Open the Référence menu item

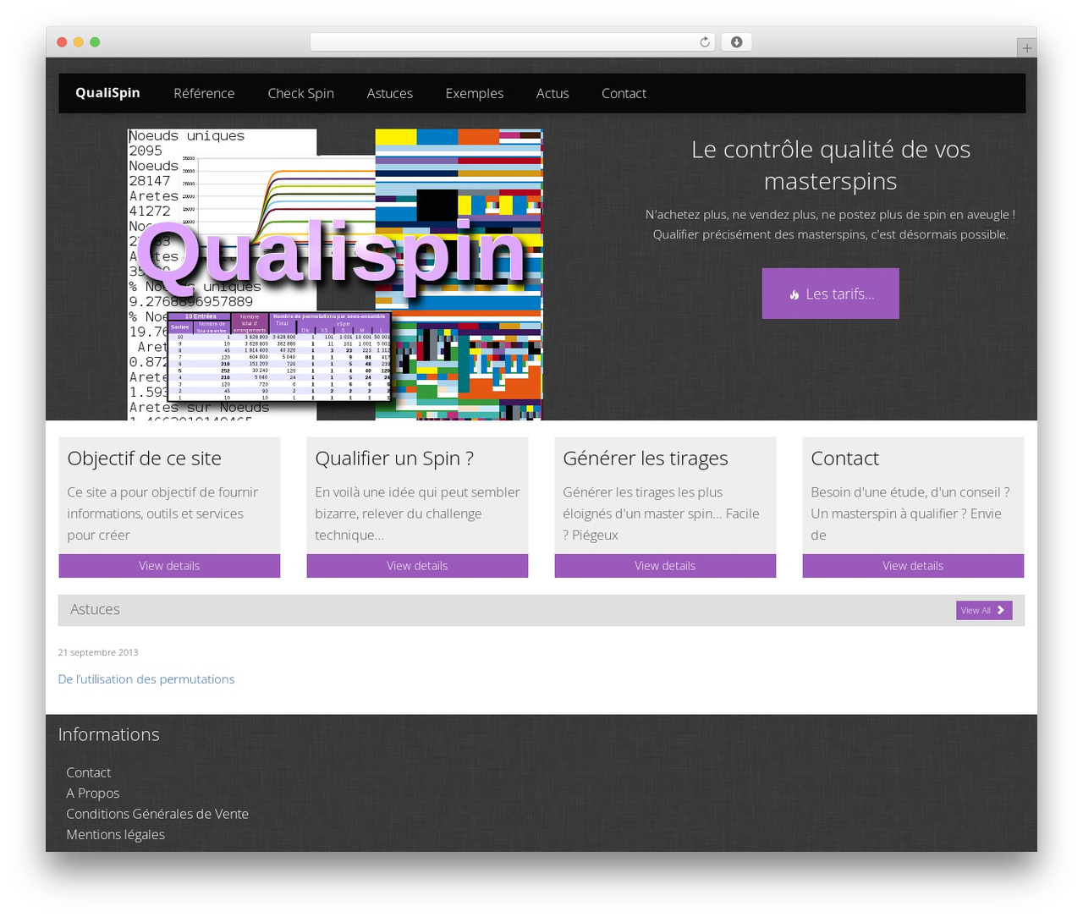click(204, 93)
